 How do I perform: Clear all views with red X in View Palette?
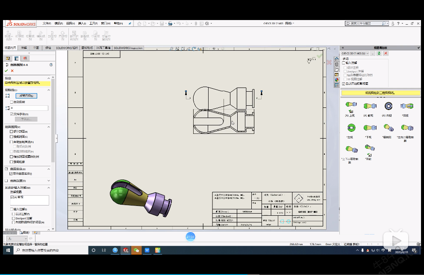386,53
